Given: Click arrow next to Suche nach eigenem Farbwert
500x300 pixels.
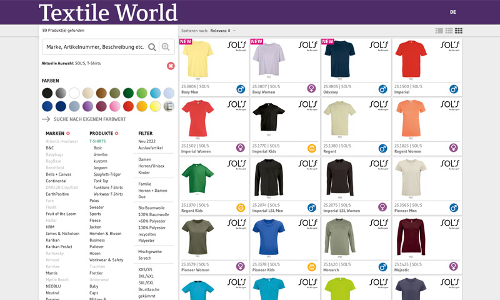Looking at the screenshot, I should (46, 119).
